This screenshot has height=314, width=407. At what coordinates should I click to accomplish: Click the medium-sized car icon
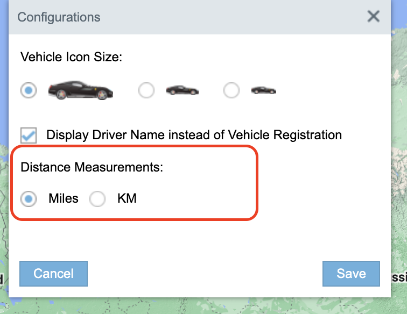(182, 90)
